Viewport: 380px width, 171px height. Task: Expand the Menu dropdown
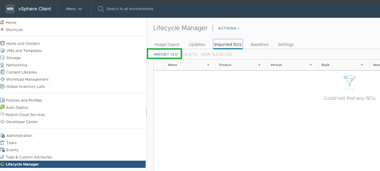click(x=74, y=9)
